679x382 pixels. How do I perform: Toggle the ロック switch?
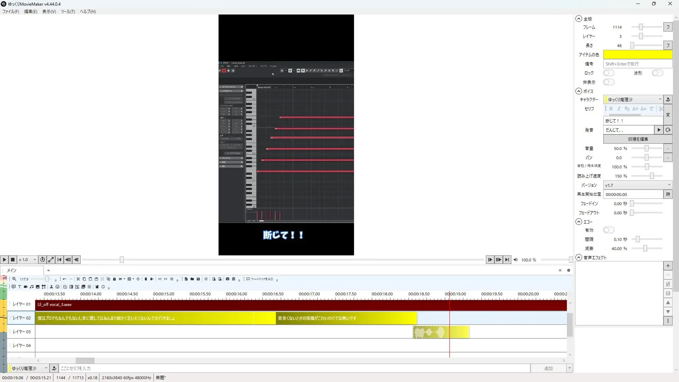tap(608, 73)
